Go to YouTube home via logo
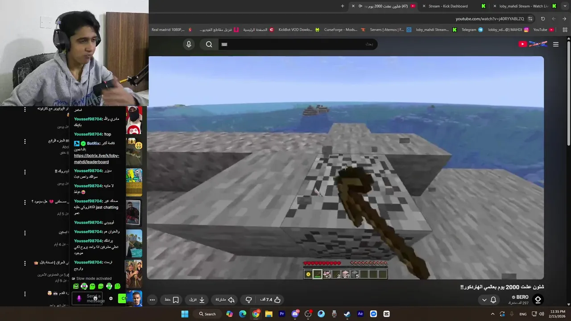The height and width of the screenshot is (321, 571). pos(533,44)
